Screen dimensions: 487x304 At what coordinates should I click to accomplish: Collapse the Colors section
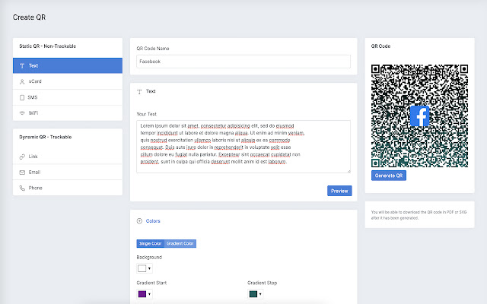coord(139,221)
